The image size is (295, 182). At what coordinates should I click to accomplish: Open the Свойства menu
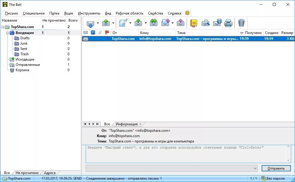click(155, 13)
